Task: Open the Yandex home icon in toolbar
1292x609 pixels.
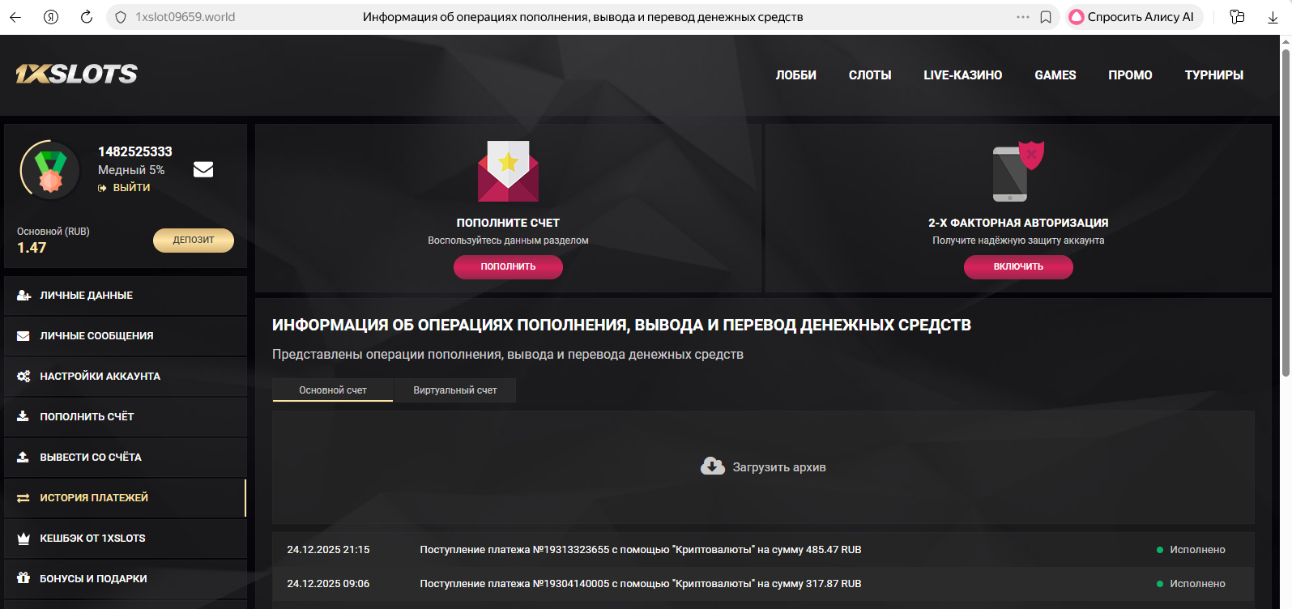Action: point(51,17)
